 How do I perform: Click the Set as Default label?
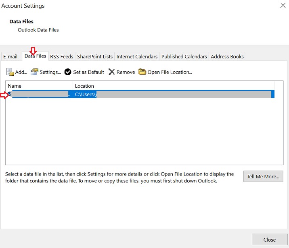pyautogui.click(x=89, y=72)
